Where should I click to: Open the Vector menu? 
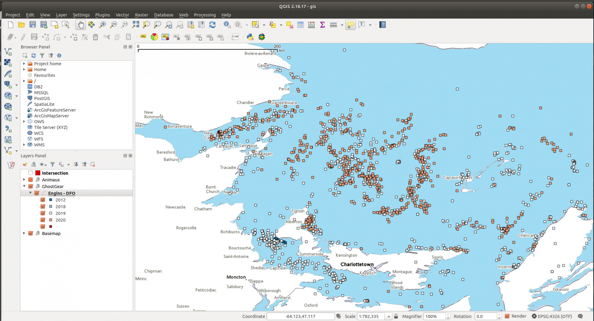coord(122,15)
